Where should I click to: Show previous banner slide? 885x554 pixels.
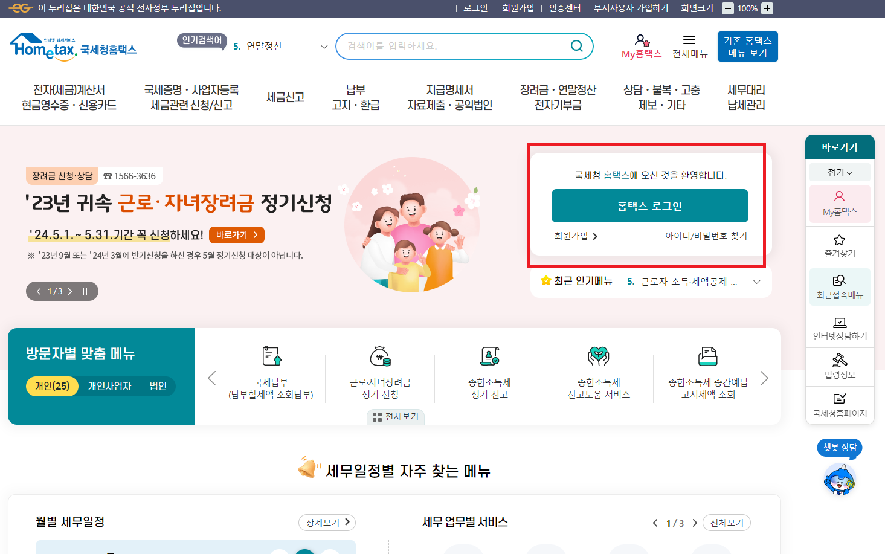(39, 291)
